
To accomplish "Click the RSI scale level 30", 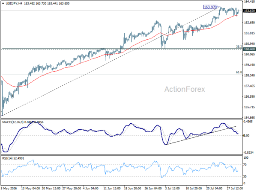I will pos(245,177).
